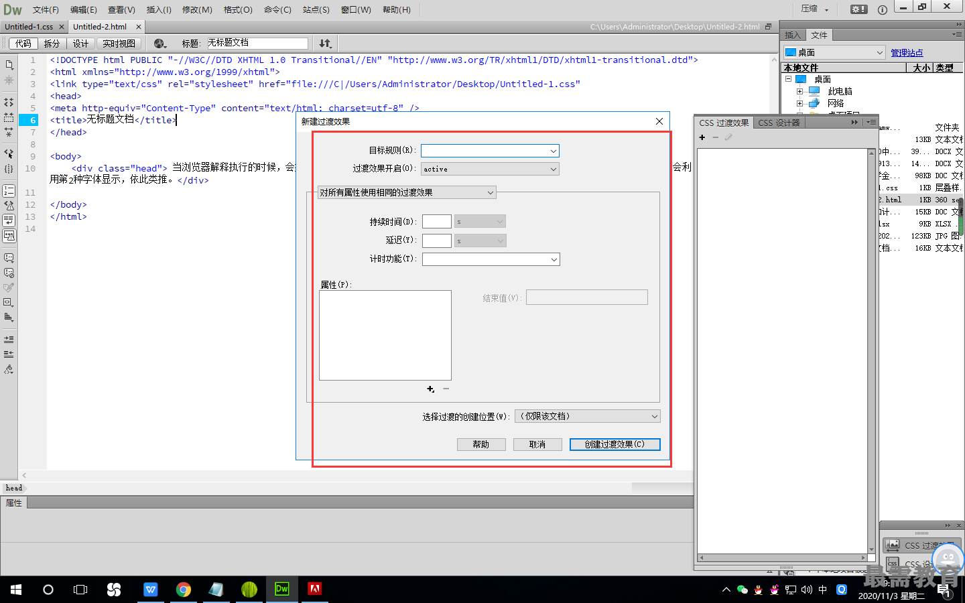
Task: Collapse CSS panel with double-arrow icon
Action: point(854,123)
